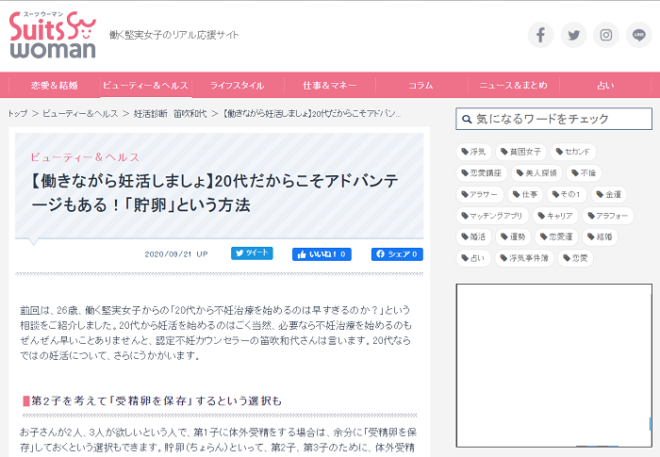Click the トップ breadcrumb link
Image resolution: width=660 pixels, height=457 pixels.
coord(17,113)
